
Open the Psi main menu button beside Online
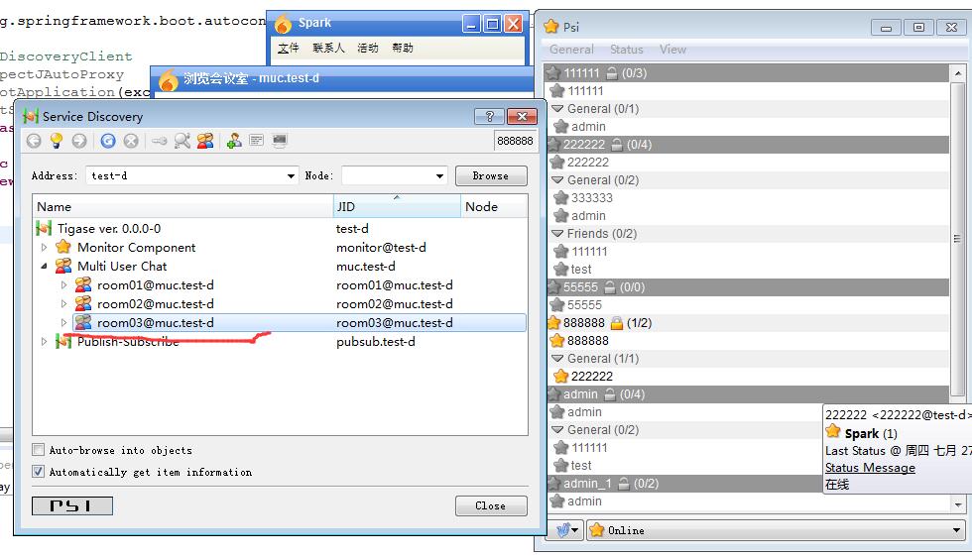(566, 529)
